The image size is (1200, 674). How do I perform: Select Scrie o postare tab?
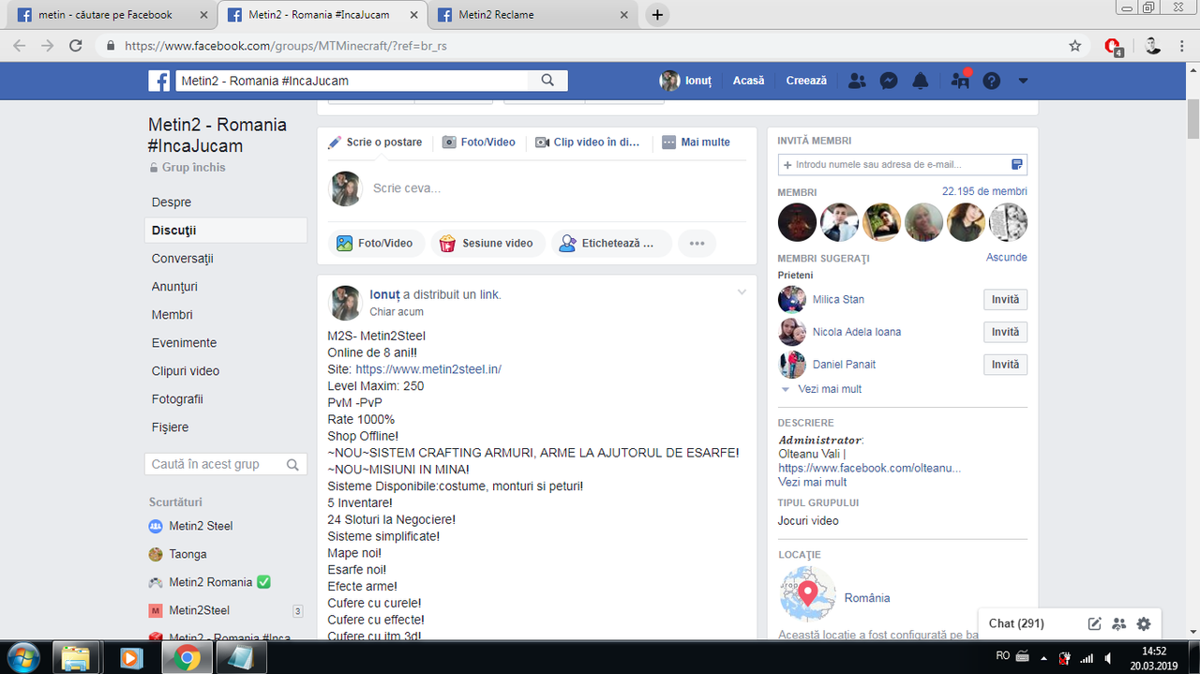pos(375,142)
